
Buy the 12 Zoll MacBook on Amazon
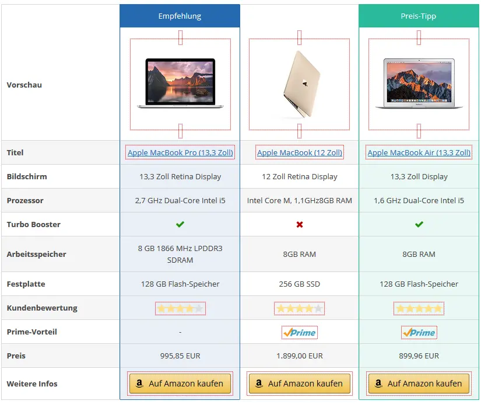(300, 384)
